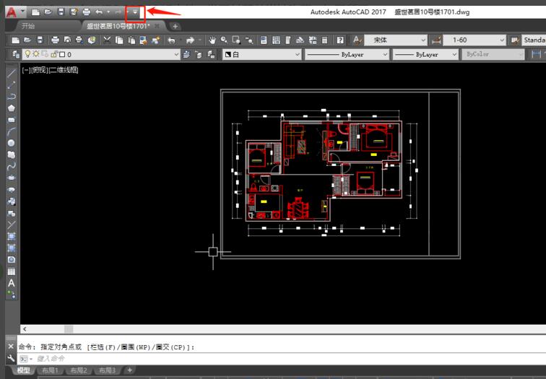Click Zoom Window icon
The height and width of the screenshot is (379, 546).
click(236, 40)
